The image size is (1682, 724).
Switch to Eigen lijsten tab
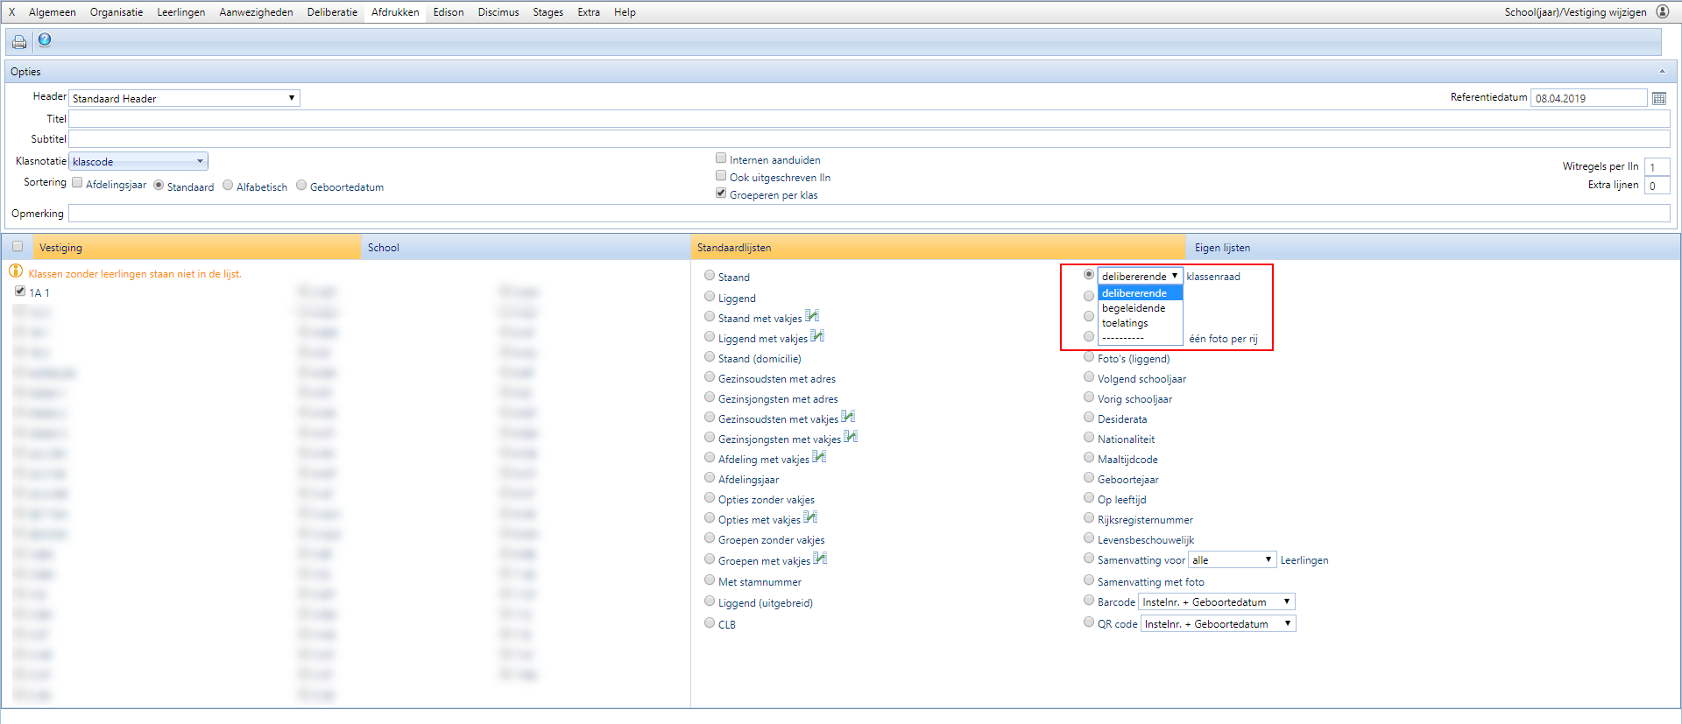pyautogui.click(x=1222, y=248)
